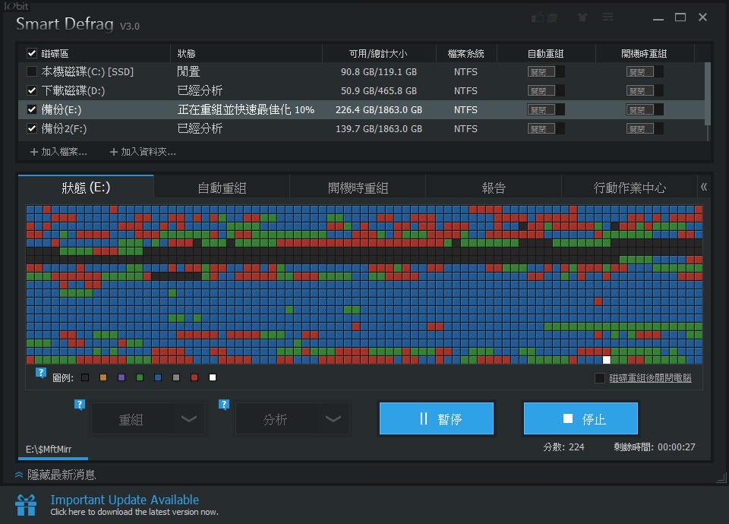This screenshot has width=729, height=524.
Task: Click the 可用/總計大小 column header
Action: (378, 53)
